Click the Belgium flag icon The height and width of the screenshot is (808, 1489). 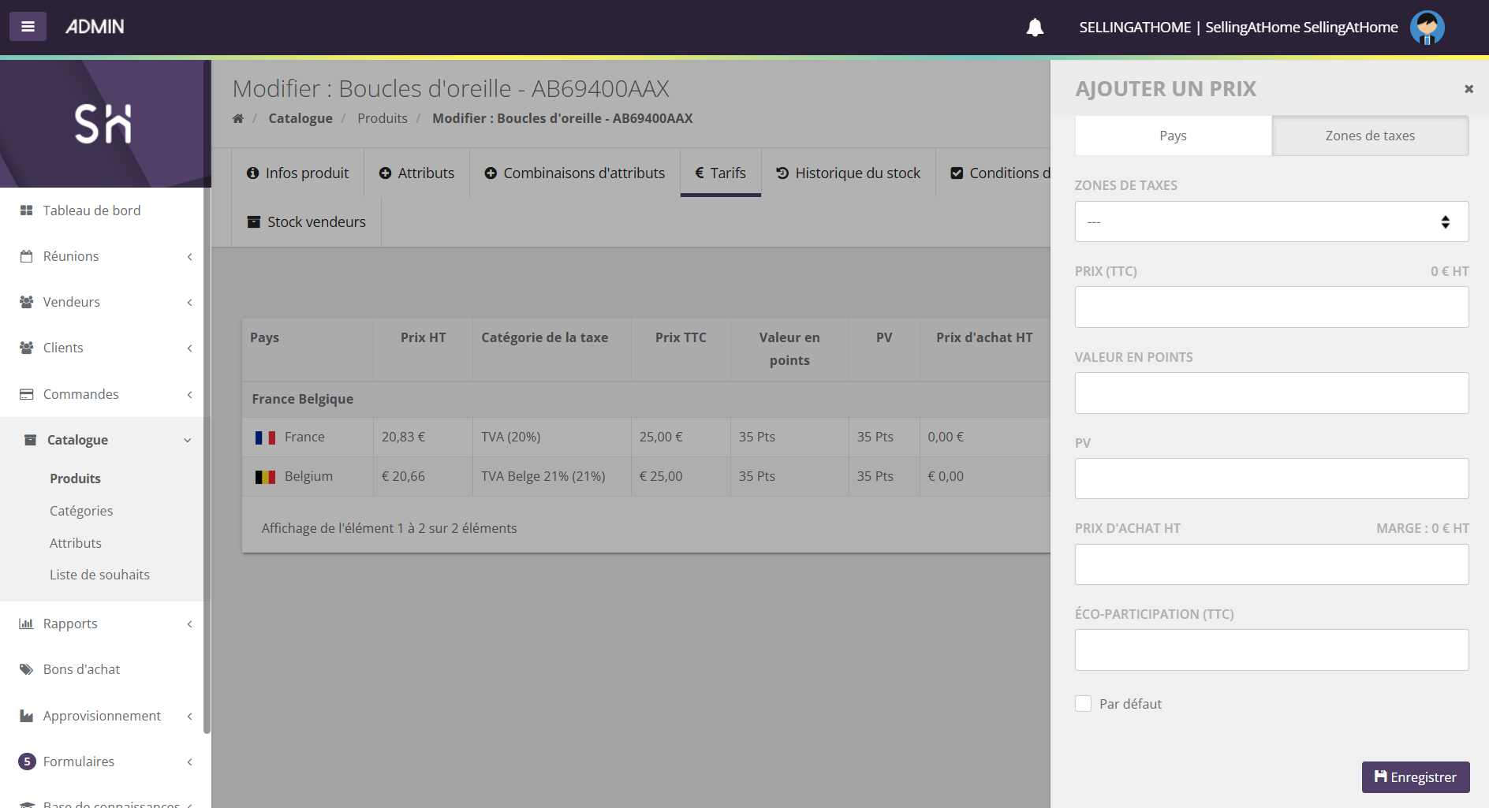pyautogui.click(x=265, y=477)
